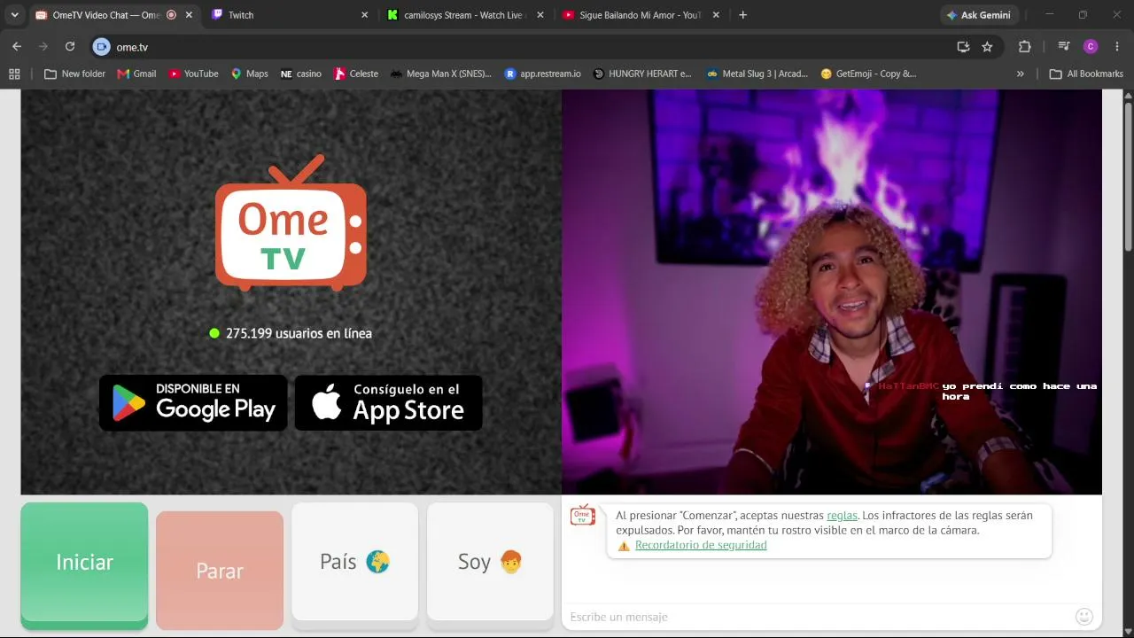The image size is (1134, 638).
Task: Open the Extensions puzzle icon
Action: pyautogui.click(x=1025, y=47)
